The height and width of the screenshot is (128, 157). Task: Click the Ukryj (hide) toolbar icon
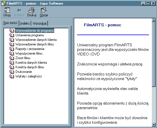pos(7,10)
